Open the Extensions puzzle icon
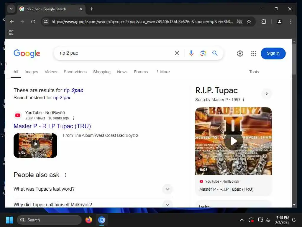Screen dimensions: 302x227 click(x=264, y=22)
